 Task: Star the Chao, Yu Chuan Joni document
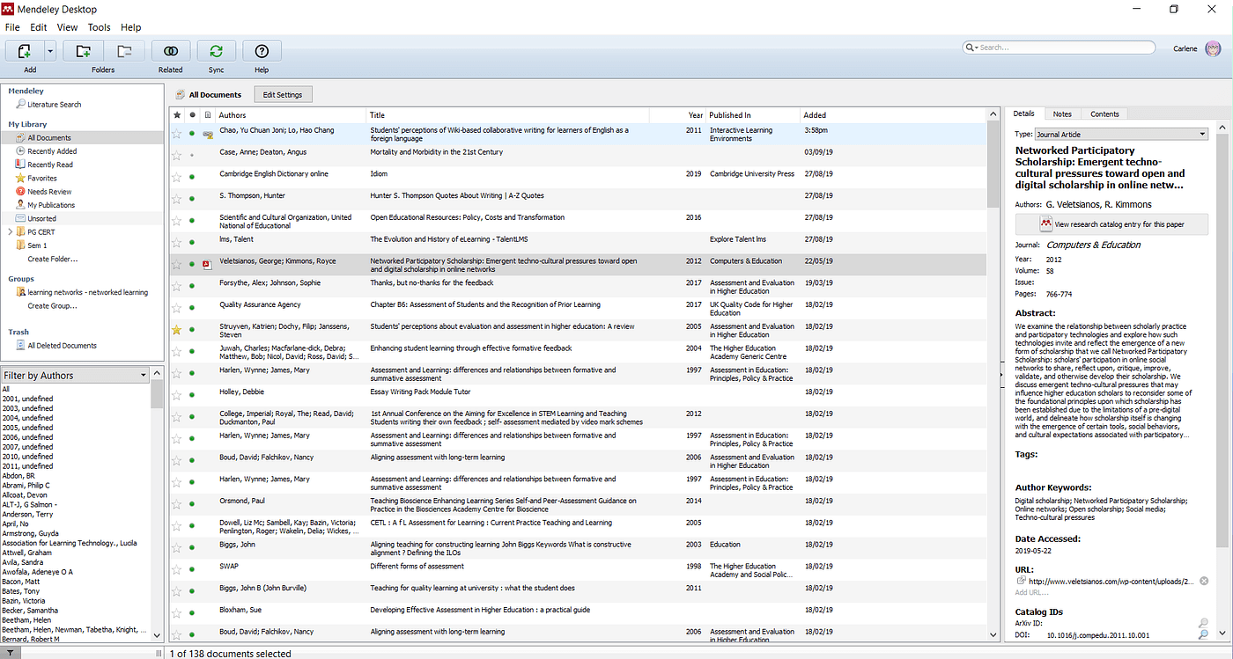tap(177, 134)
